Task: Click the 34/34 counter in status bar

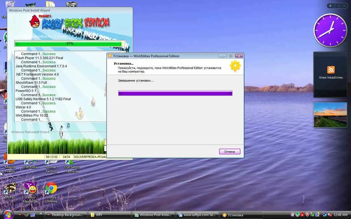Action: coord(67,157)
